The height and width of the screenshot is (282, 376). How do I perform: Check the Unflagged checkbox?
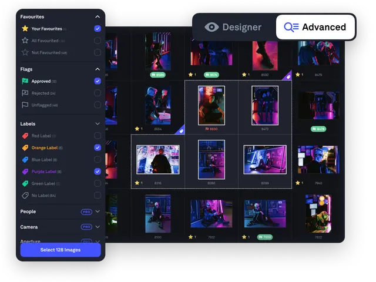click(x=98, y=105)
